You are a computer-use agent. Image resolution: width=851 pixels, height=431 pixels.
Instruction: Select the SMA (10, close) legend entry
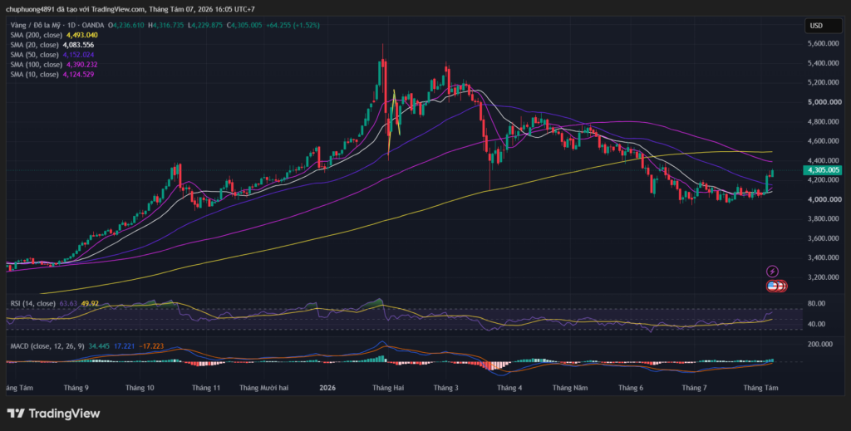tap(34, 74)
